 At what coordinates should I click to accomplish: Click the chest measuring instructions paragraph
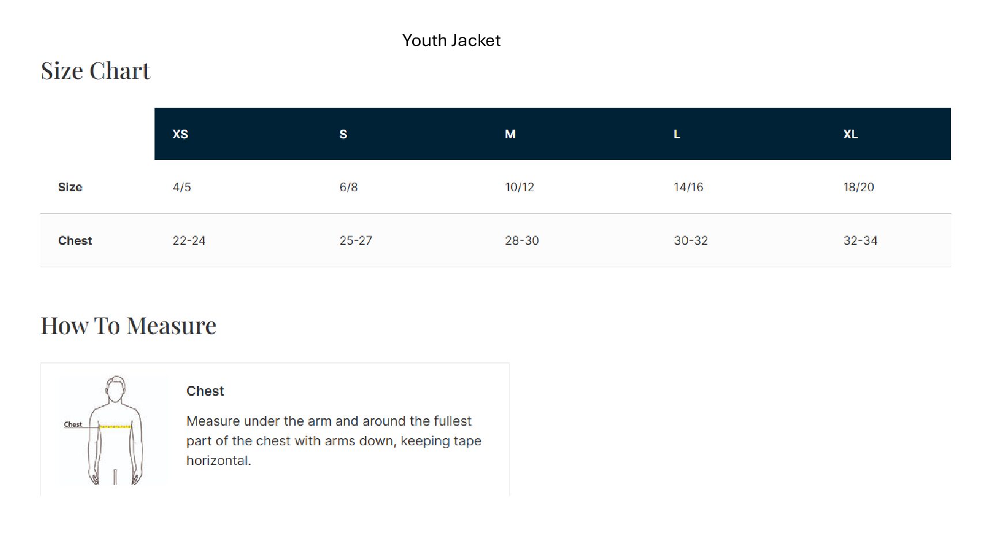tap(333, 441)
